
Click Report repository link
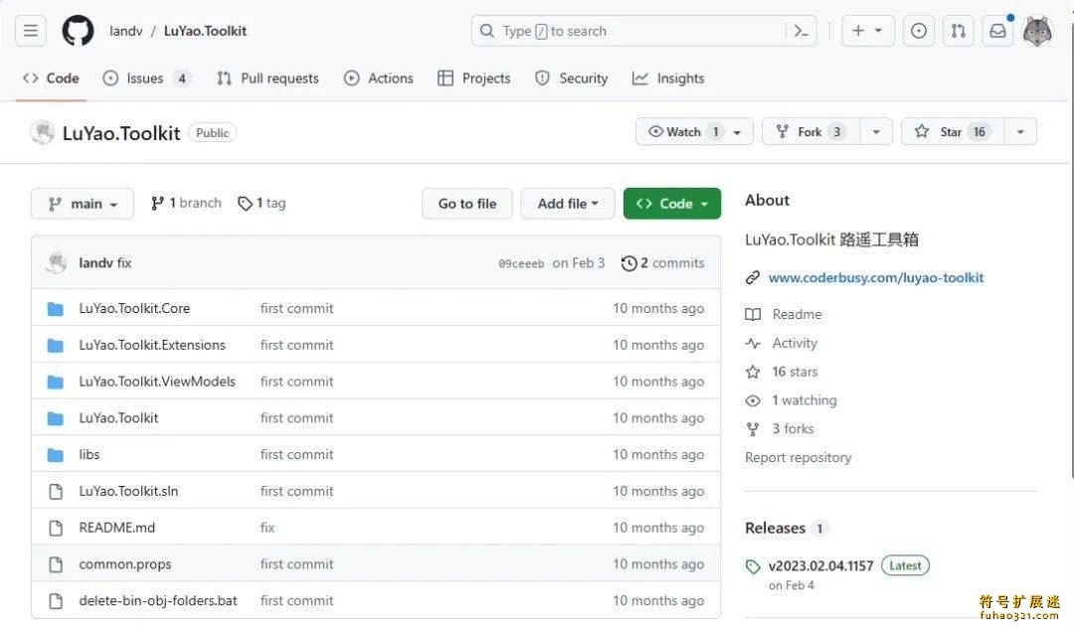point(798,457)
